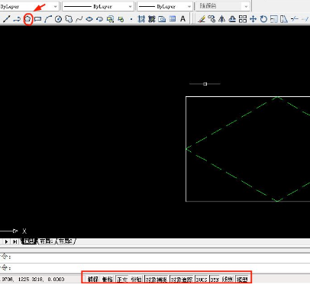Screen dimensions: 310x288
Task: Switch to the 布局1 layout tab
Action: [46, 241]
